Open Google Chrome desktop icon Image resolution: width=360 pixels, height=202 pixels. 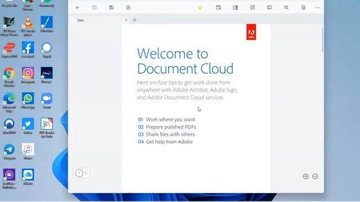(x=9, y=77)
